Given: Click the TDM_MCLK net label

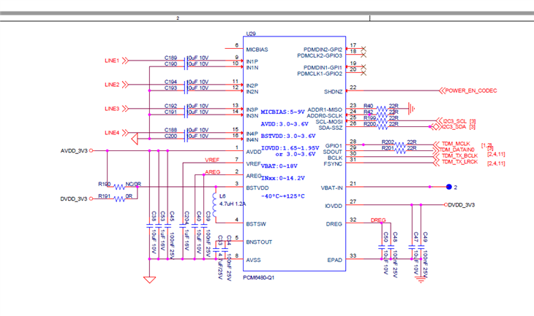Looking at the screenshot, I should point(456,144).
